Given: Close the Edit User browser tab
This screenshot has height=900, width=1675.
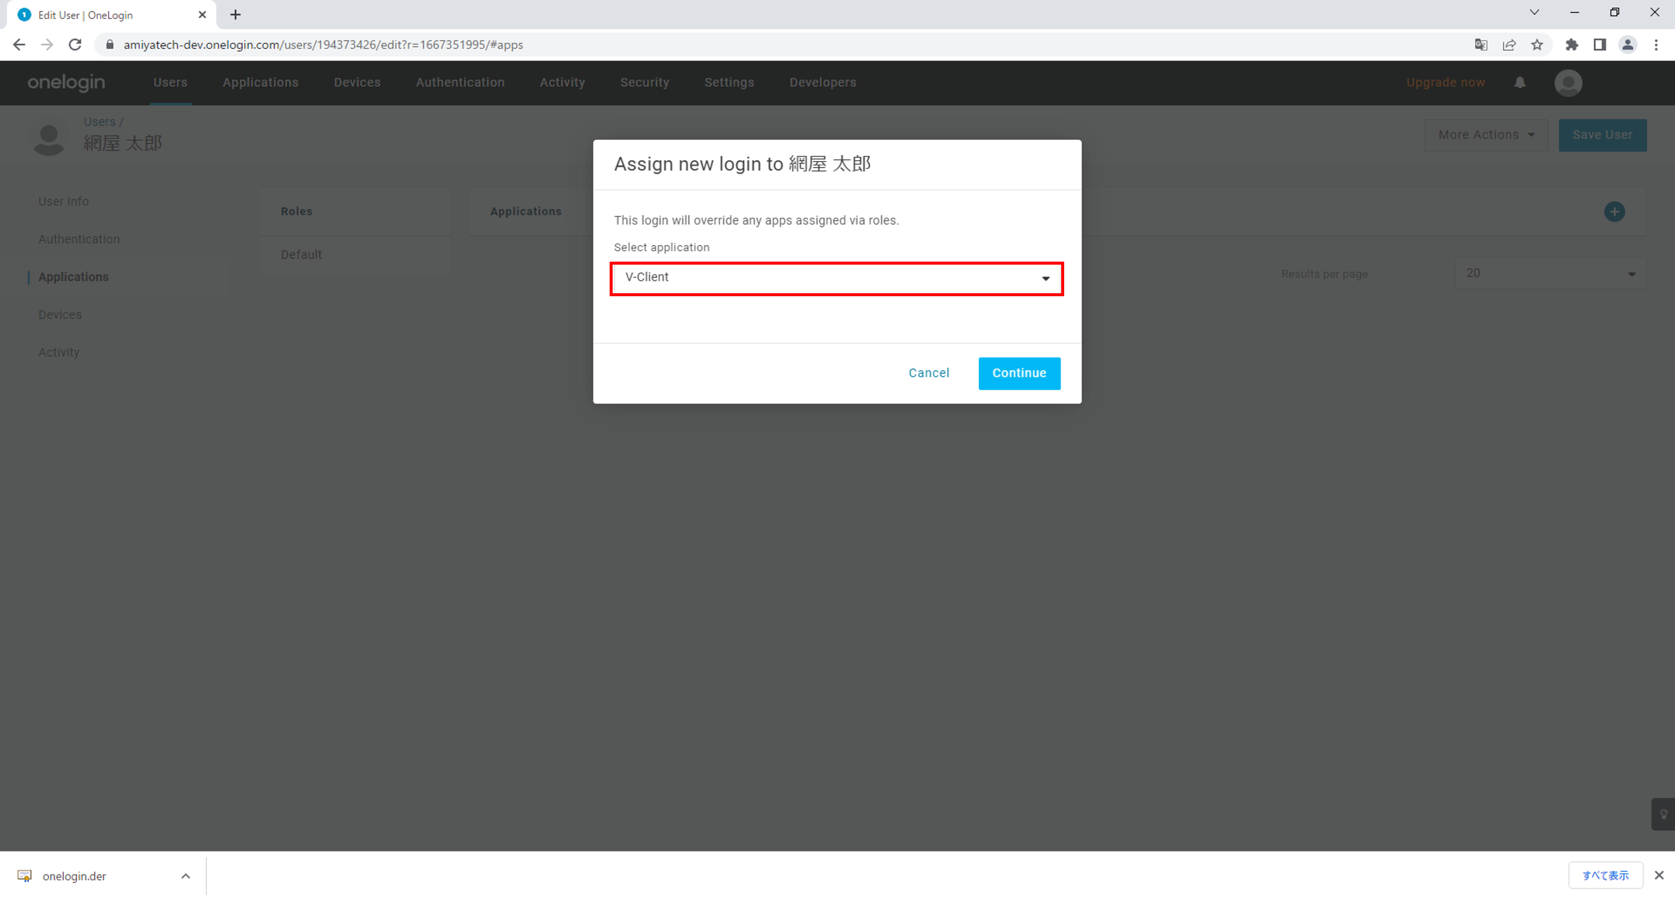Looking at the screenshot, I should click(202, 14).
